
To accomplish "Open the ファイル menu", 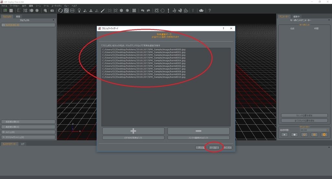I will click(x=4, y=6).
